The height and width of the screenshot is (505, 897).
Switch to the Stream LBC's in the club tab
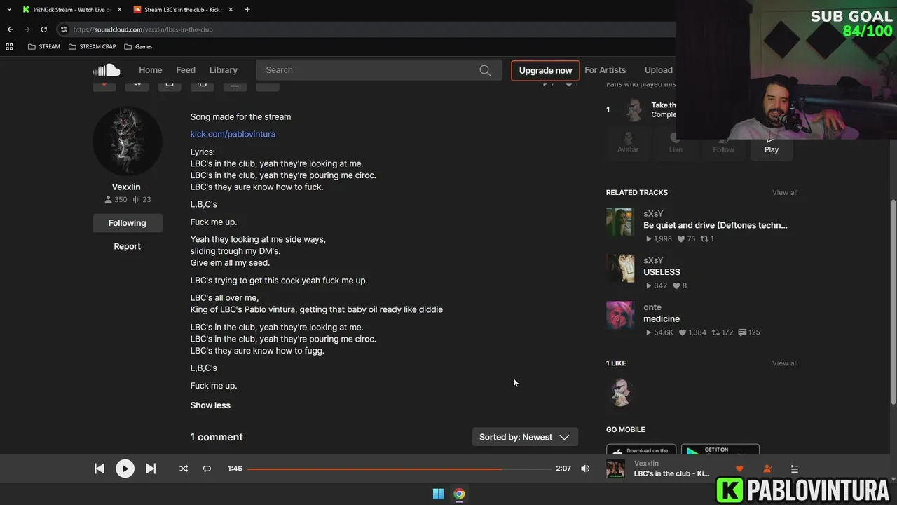pos(182,10)
